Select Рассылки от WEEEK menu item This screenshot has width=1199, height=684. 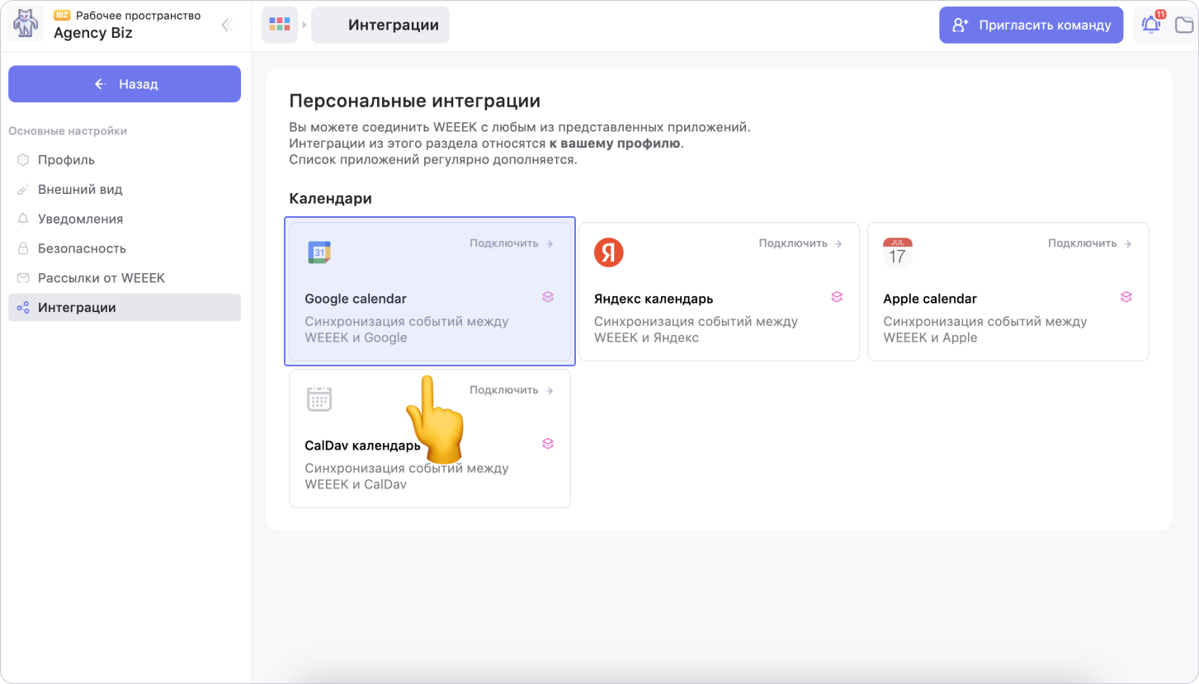pos(101,278)
